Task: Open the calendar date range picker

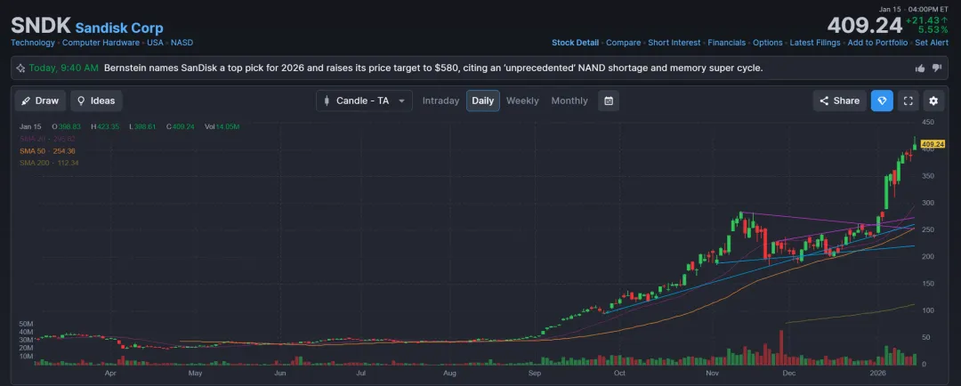Action: click(609, 101)
